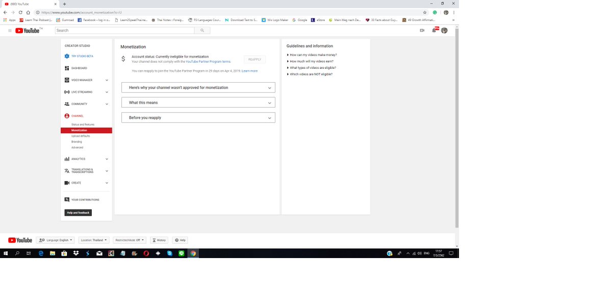This screenshot has width=612, height=281.
Task: Open Microsoft Edge from taskbar
Action: click(41, 253)
